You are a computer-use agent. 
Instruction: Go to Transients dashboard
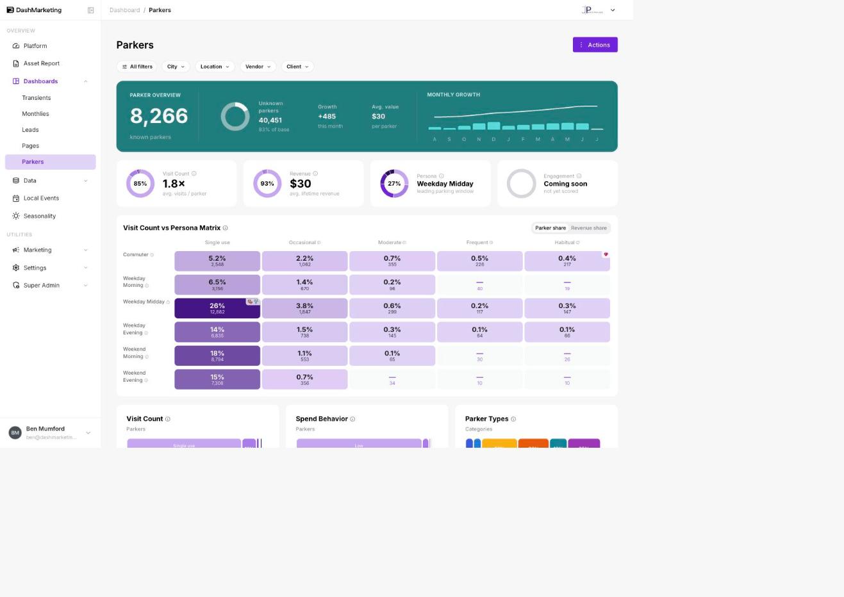pyautogui.click(x=37, y=98)
